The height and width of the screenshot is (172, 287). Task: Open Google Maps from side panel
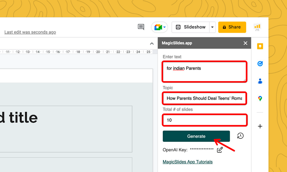click(x=260, y=98)
